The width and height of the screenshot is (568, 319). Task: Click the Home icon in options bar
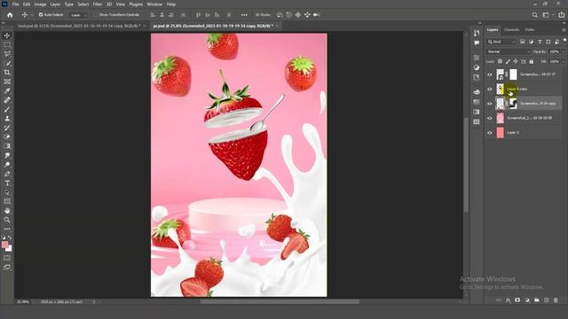10,15
